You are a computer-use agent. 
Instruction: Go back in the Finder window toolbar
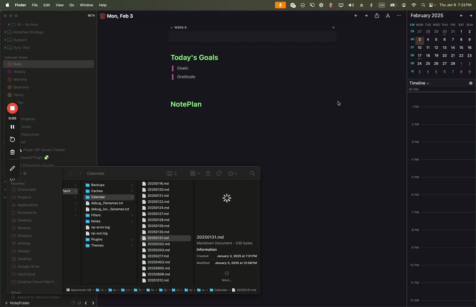tap(71, 173)
